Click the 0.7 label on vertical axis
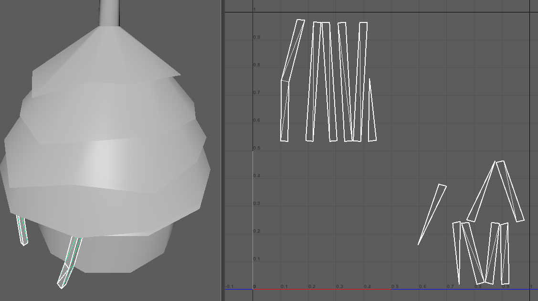The height and width of the screenshot is (301, 538). 256,93
